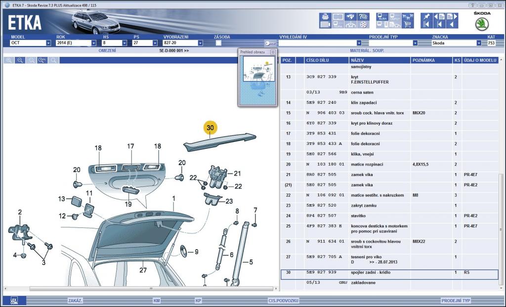Viewport: 506px width, 307px height.
Task: Click '5E-D-000 001 >>' restriction text
Action: 174,51
